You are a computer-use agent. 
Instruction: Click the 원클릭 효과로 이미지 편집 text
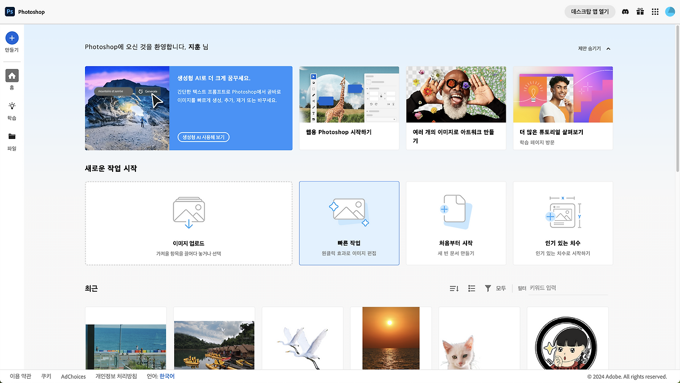point(349,254)
